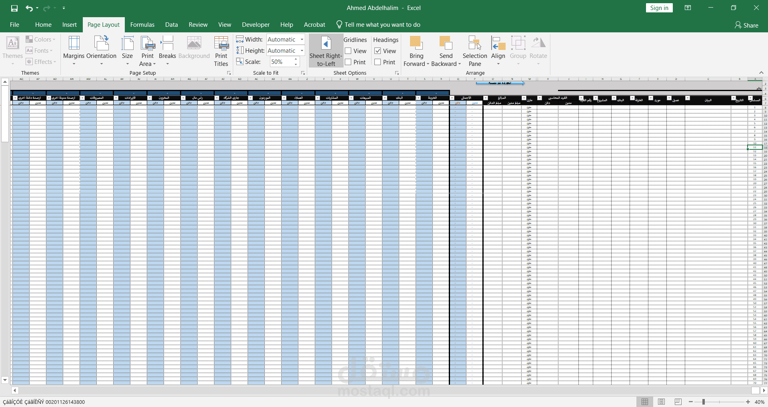Screen dimensions: 768x407
Task: Open the Print Area menu
Action: pyautogui.click(x=147, y=50)
